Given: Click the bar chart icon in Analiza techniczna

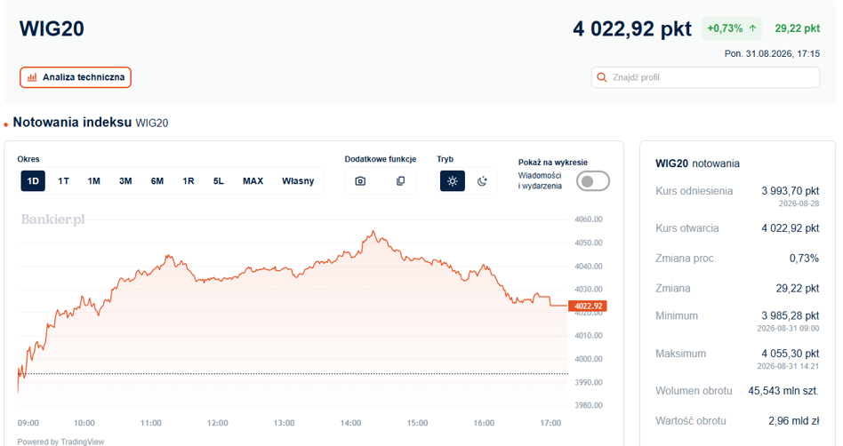Looking at the screenshot, I should (x=32, y=77).
